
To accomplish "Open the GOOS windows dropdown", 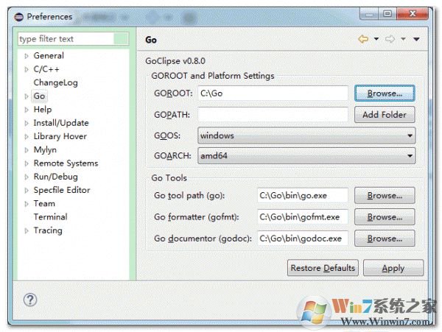I will pos(306,135).
